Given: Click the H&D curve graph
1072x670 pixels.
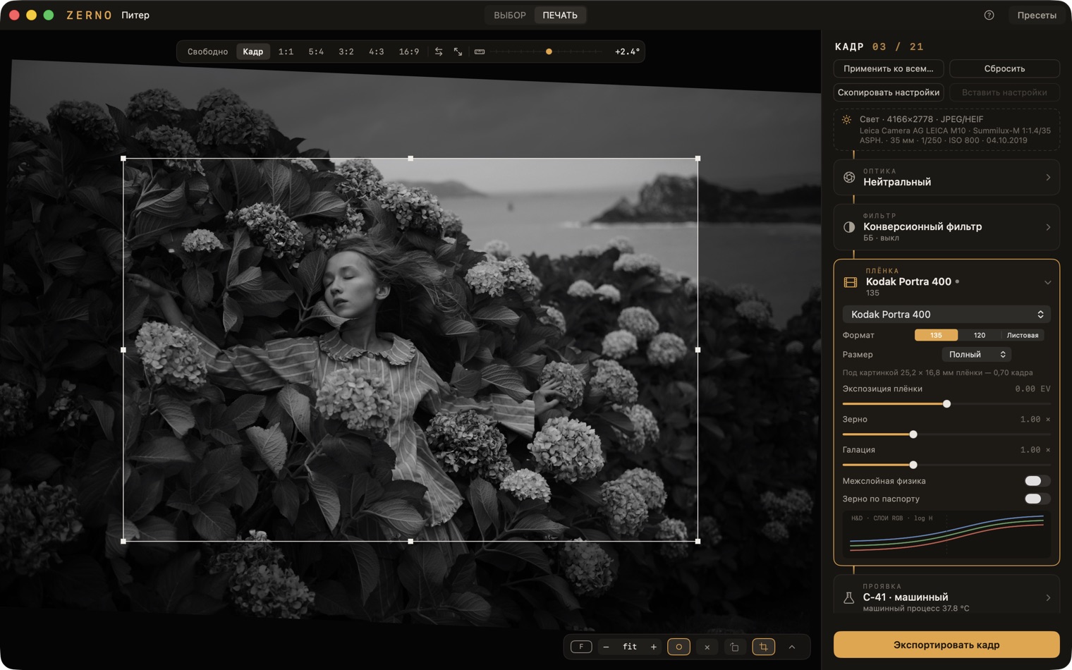Looking at the screenshot, I should pyautogui.click(x=946, y=534).
